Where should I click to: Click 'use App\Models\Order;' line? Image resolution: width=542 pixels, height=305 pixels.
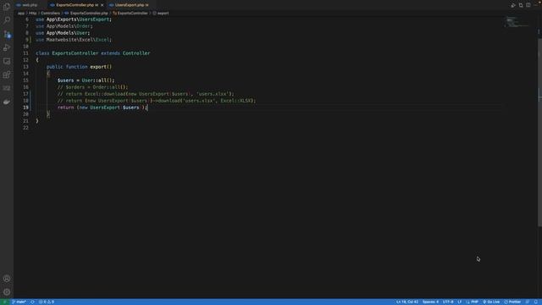tap(64, 26)
